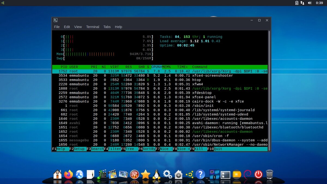Click the F1 Help button in htop
The image size is (327, 184).
point(61,149)
